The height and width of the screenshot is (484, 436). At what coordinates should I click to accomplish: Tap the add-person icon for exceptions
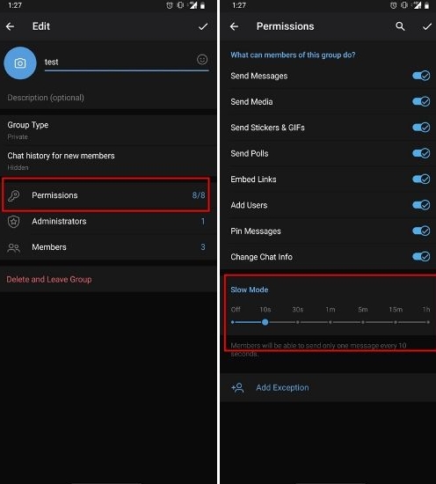[237, 388]
